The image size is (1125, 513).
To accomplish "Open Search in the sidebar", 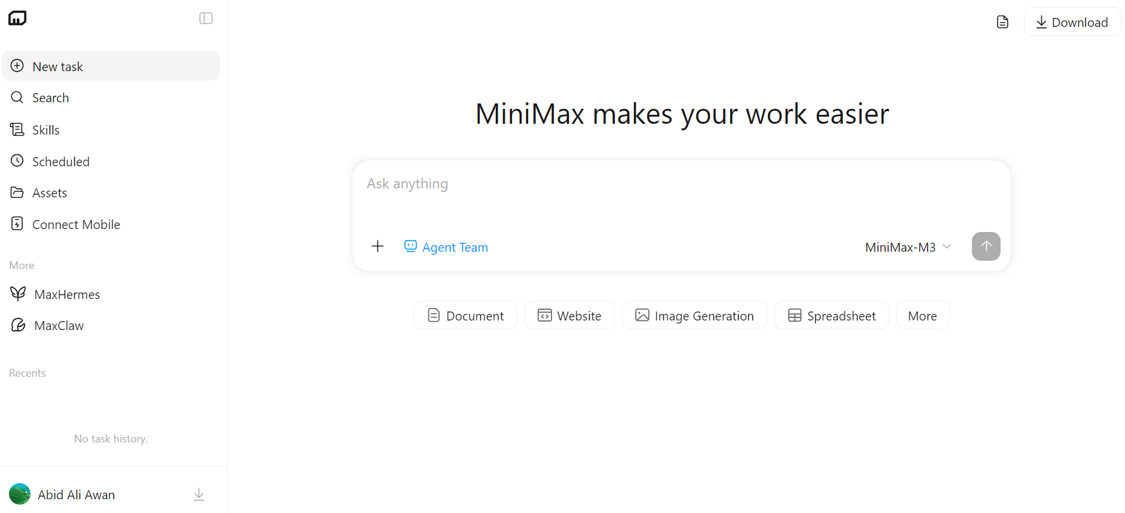I will pos(111,97).
